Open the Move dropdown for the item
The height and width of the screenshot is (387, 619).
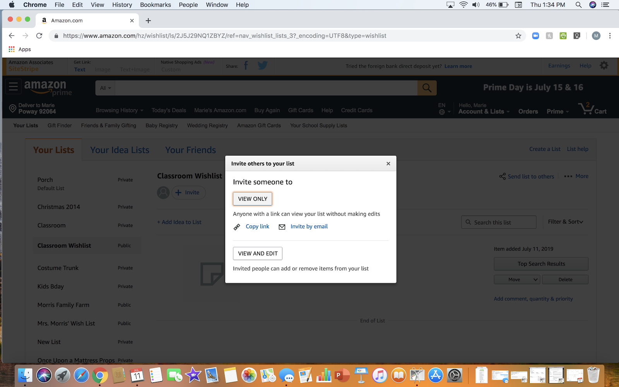point(517,279)
